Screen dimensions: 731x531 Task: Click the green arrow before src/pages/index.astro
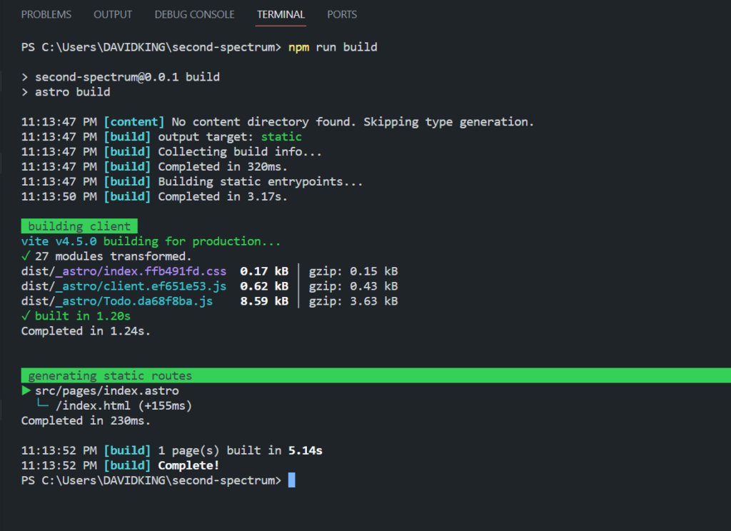(x=26, y=391)
